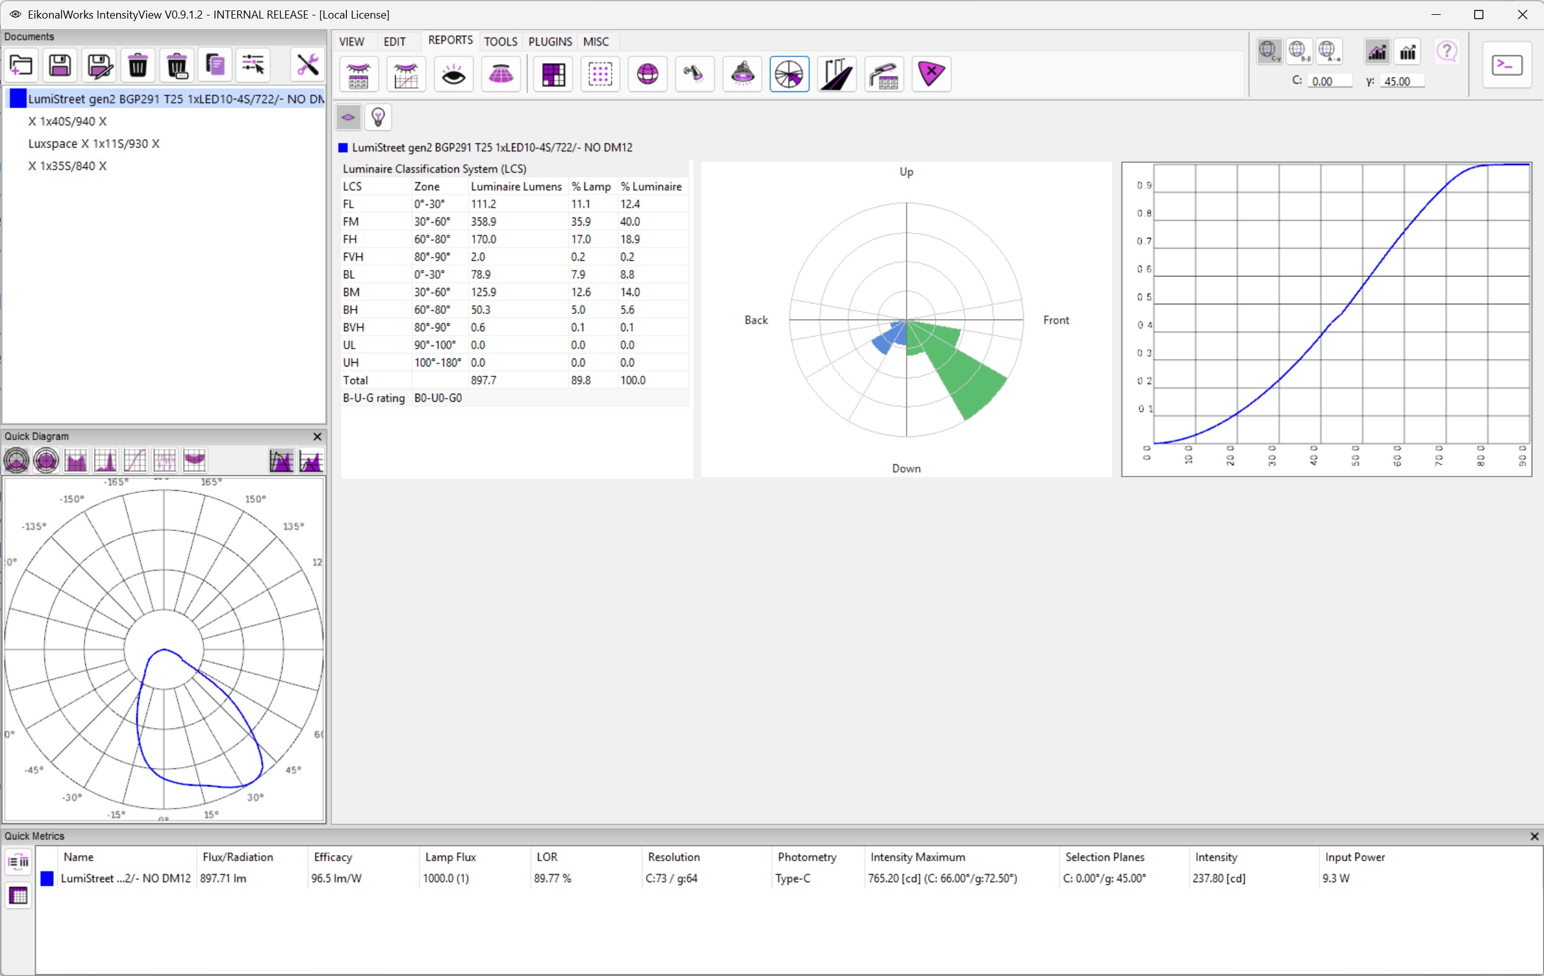Switch to the filled linear quick diagram
The height and width of the screenshot is (976, 1544).
click(x=75, y=460)
